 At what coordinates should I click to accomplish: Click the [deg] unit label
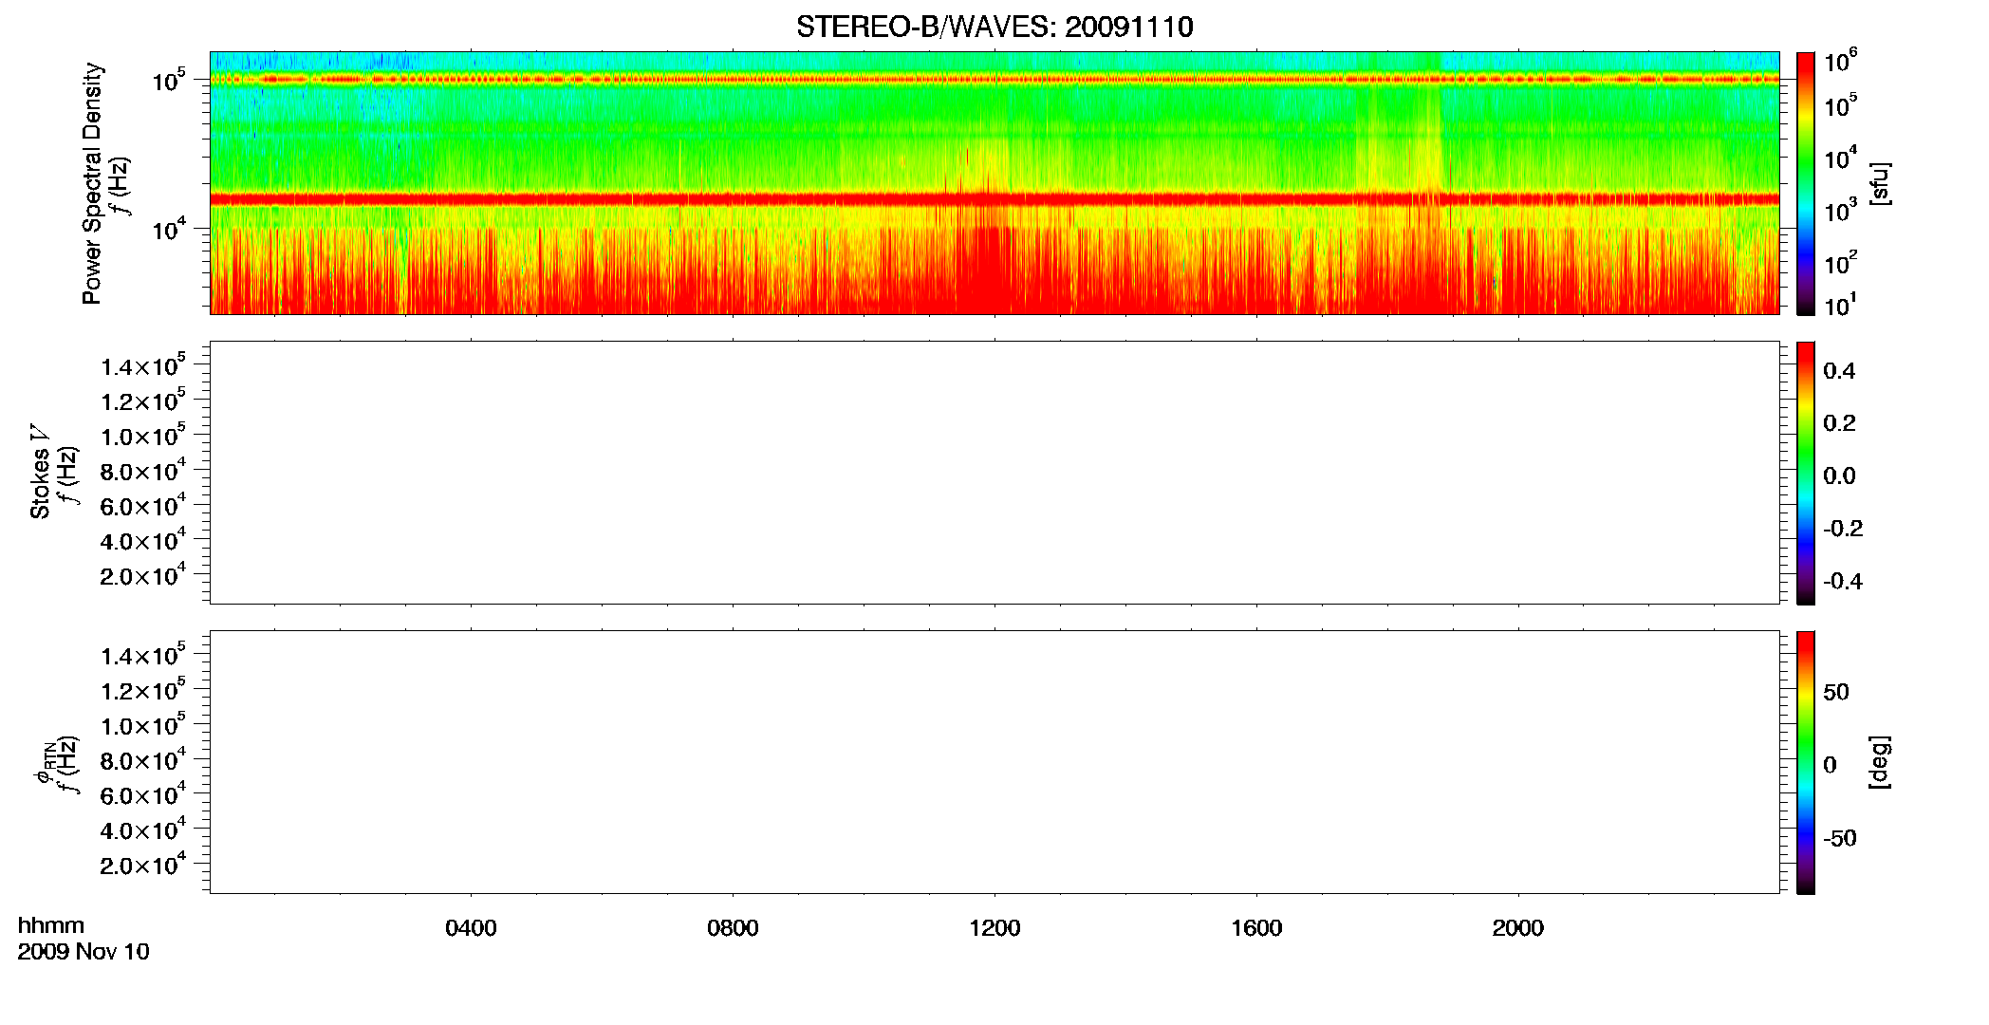[x=1880, y=762]
